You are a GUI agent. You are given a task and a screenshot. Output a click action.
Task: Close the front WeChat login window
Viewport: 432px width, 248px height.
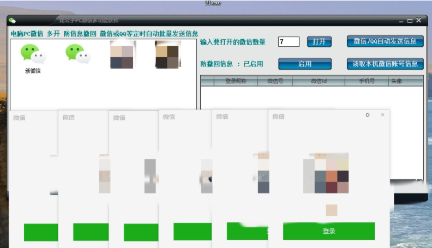pyautogui.click(x=382, y=115)
